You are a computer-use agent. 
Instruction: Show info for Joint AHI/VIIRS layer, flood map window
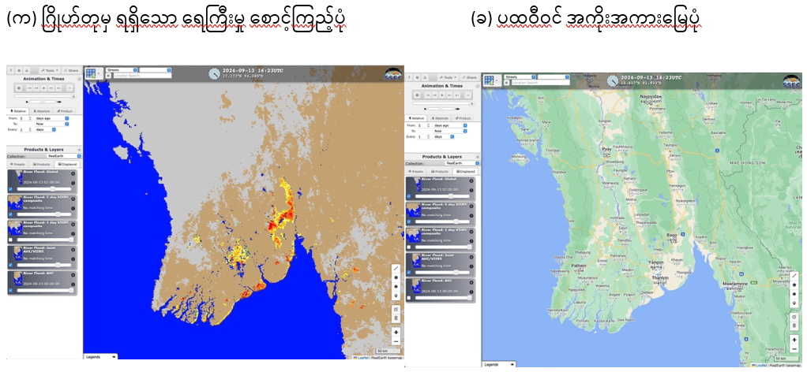(x=73, y=259)
